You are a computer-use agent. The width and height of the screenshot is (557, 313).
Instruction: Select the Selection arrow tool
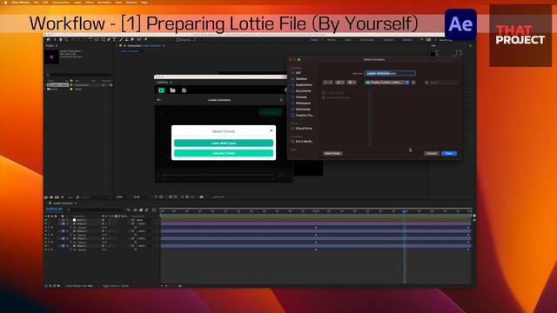pyautogui.click(x=55, y=40)
